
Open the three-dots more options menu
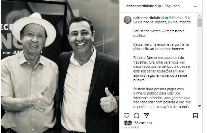[195, 6]
